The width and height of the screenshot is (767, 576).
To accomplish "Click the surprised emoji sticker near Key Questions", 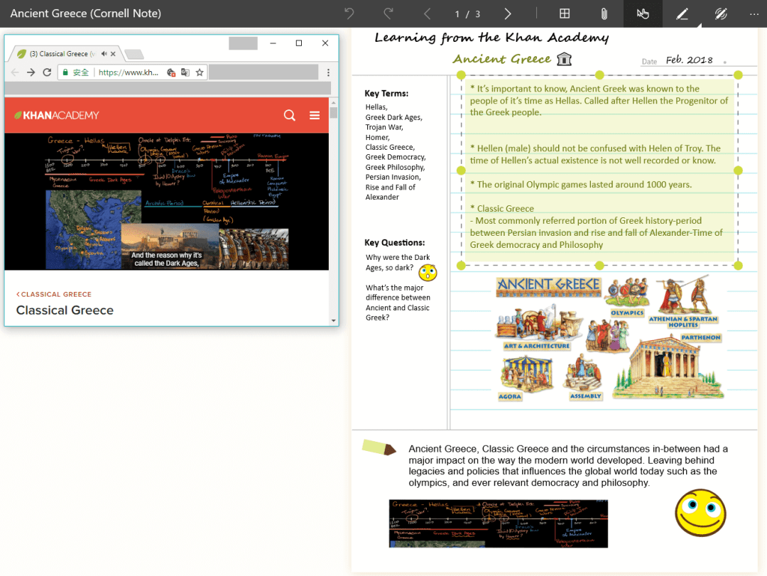I will click(428, 273).
